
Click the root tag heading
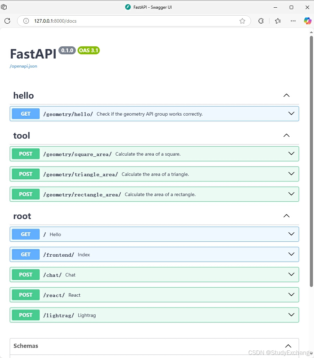22,216
